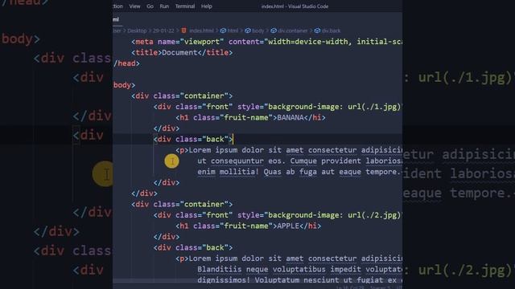Click the line "ut consequuntur eos"
This screenshot has width=515, height=289.
coord(299,161)
